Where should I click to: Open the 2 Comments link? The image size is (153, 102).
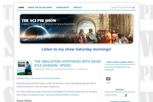click(82, 69)
